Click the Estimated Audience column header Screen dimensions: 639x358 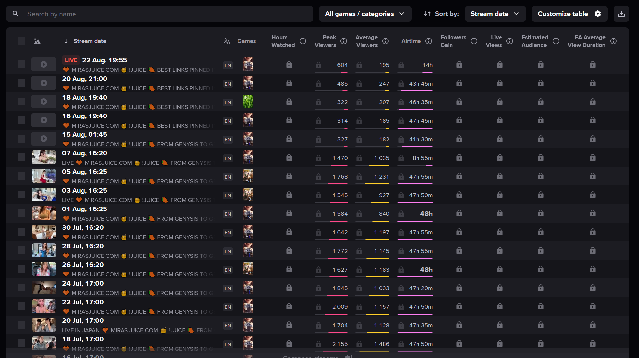pyautogui.click(x=534, y=41)
